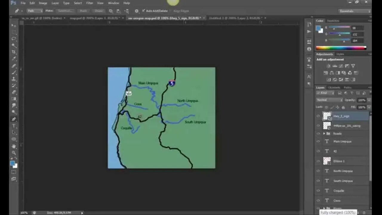Switch to the Channels tab

pyautogui.click(x=334, y=87)
